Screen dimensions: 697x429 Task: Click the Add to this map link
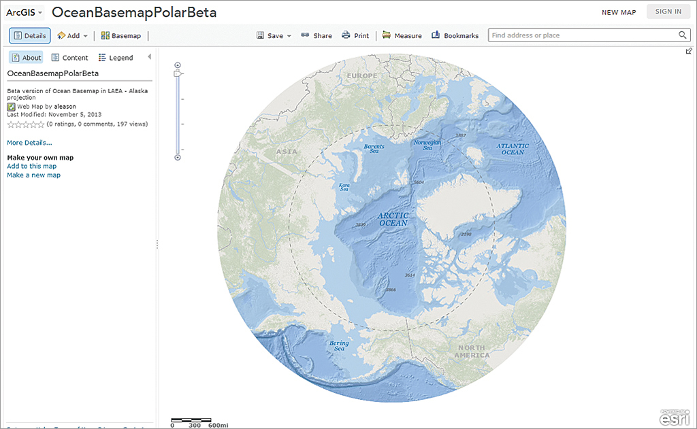(31, 166)
